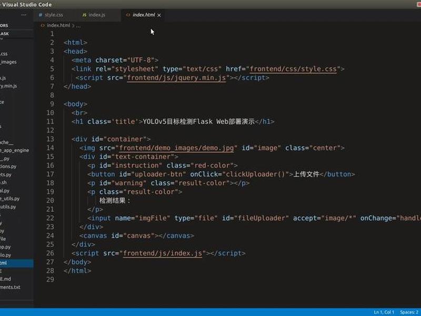Open the file ending in tions.py
This screenshot has width=421, height=316.
[8, 166]
